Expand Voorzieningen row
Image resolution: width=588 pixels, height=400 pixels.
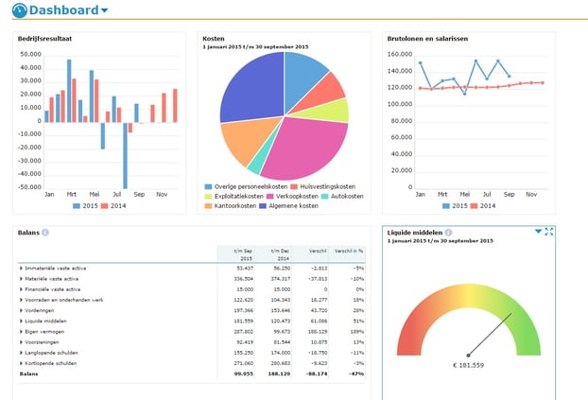coord(21,342)
